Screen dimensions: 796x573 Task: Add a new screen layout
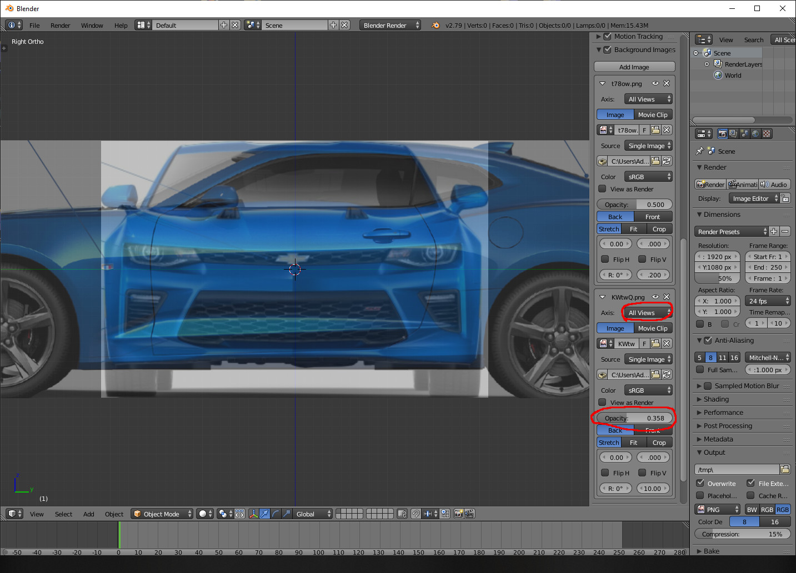(x=224, y=25)
